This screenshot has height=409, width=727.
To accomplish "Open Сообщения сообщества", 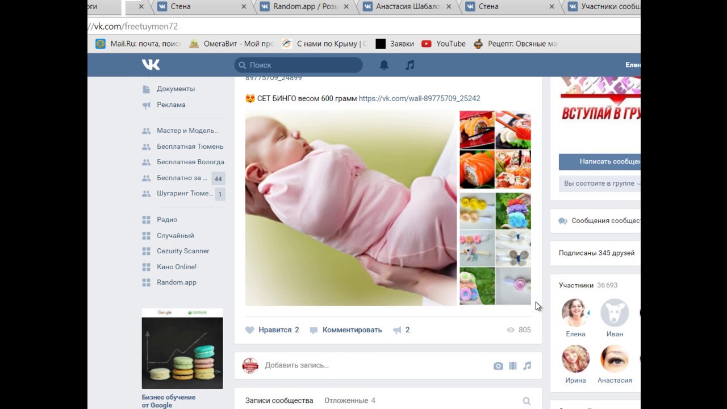I will tap(600, 220).
